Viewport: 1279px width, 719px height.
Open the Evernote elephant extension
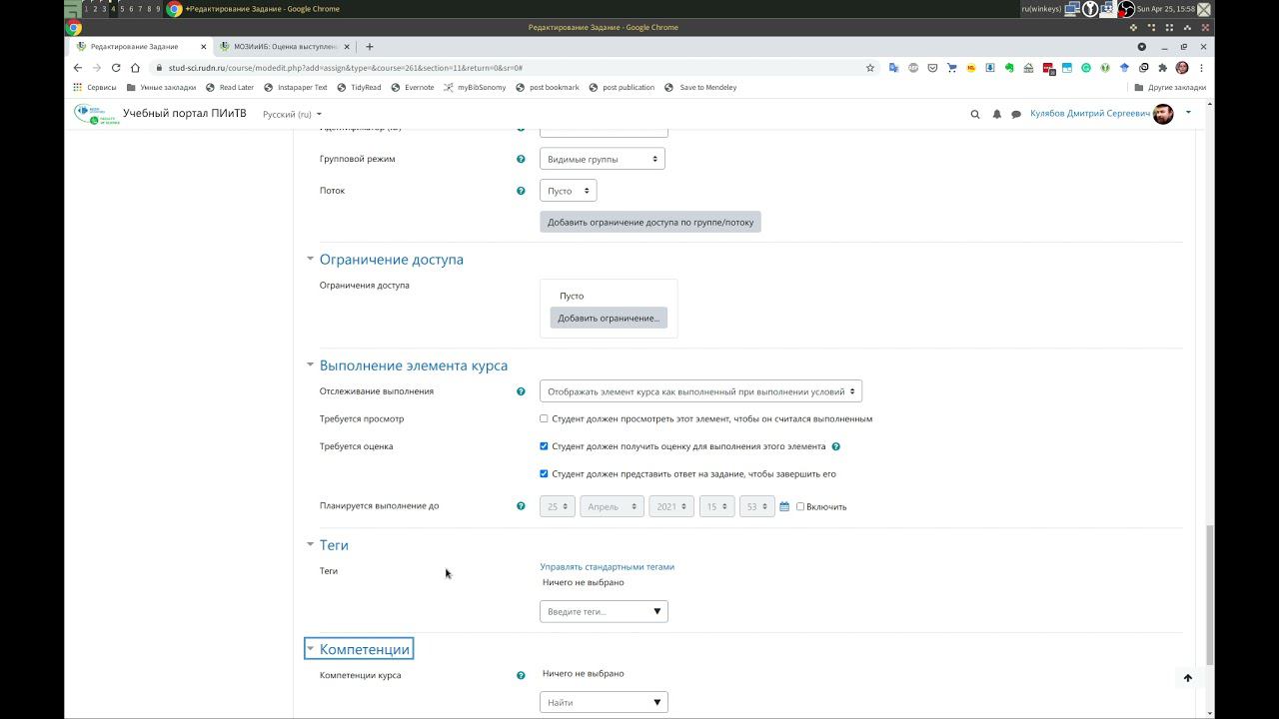coord(1009,68)
